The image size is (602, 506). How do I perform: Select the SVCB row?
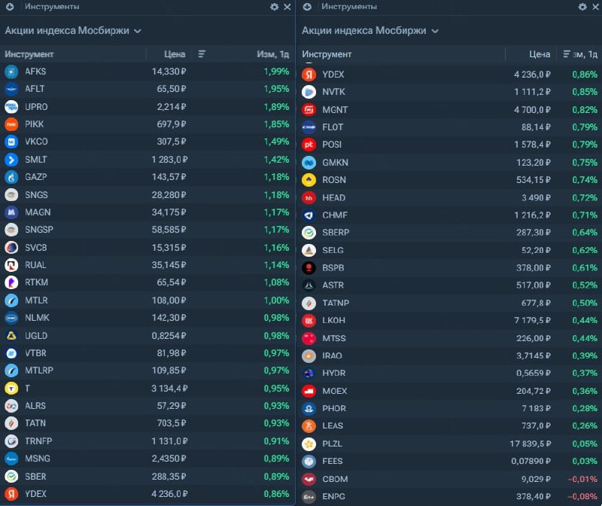coord(147,248)
